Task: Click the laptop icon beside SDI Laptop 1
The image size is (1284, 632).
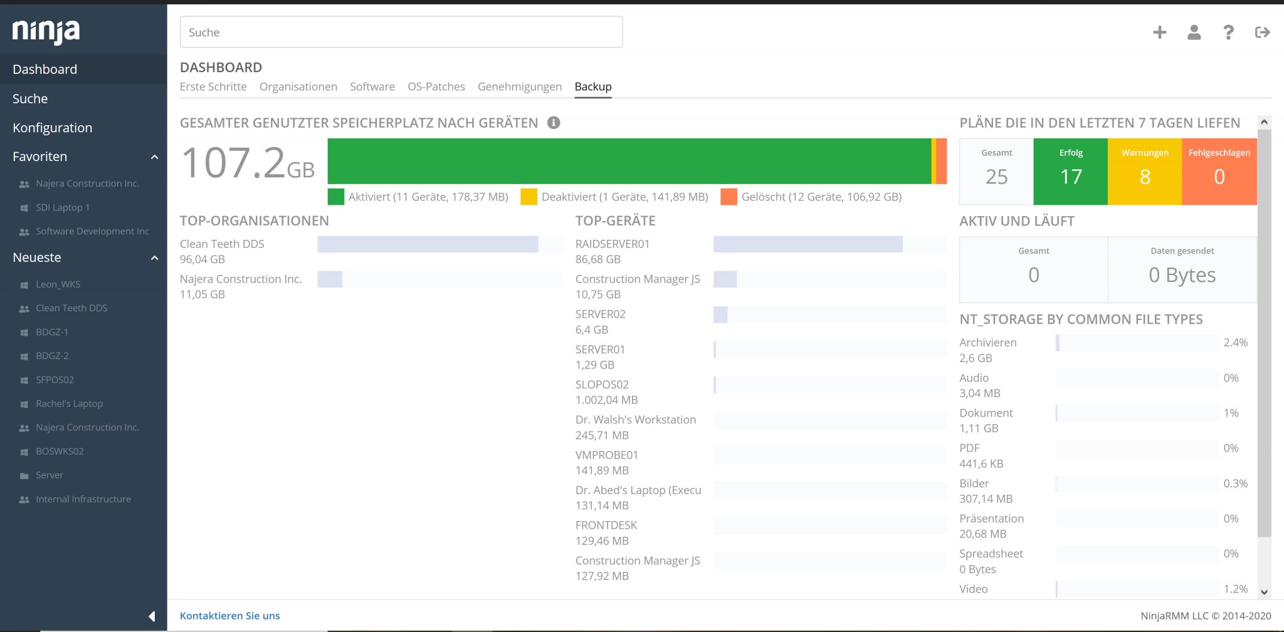Action: (x=23, y=207)
